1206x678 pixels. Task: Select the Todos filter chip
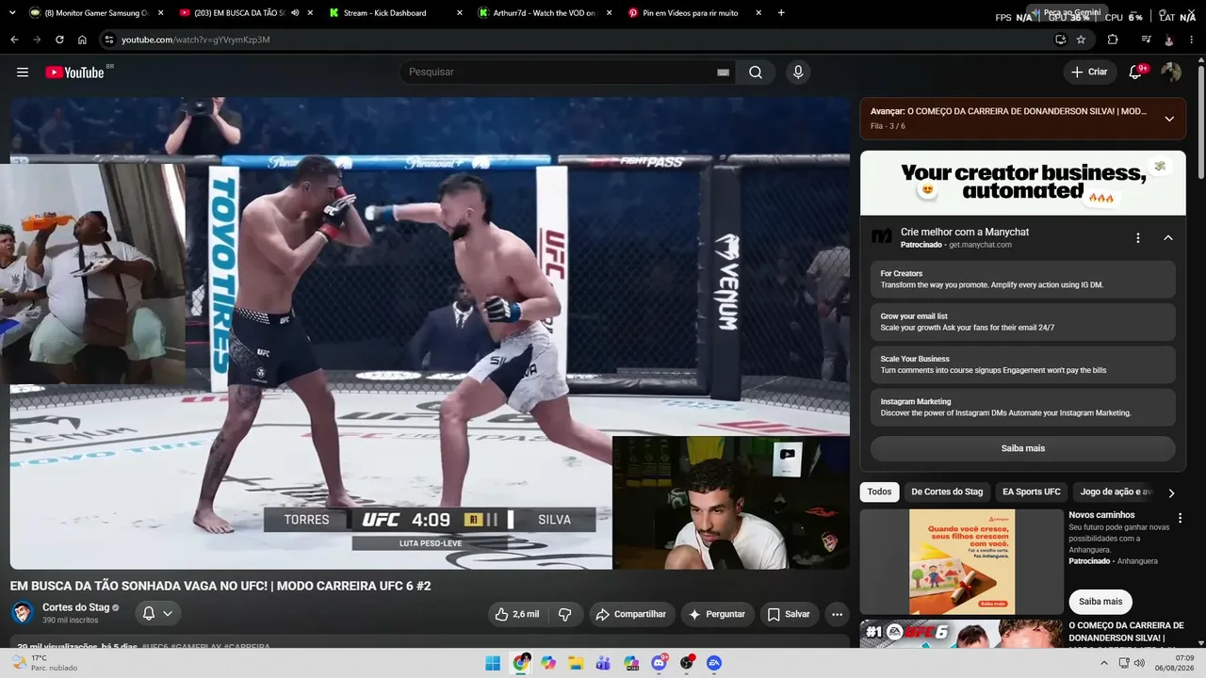879,492
